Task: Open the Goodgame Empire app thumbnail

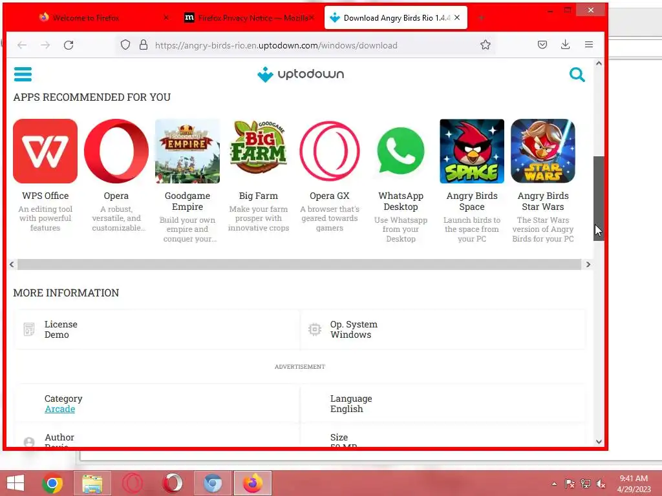Action: click(x=187, y=151)
